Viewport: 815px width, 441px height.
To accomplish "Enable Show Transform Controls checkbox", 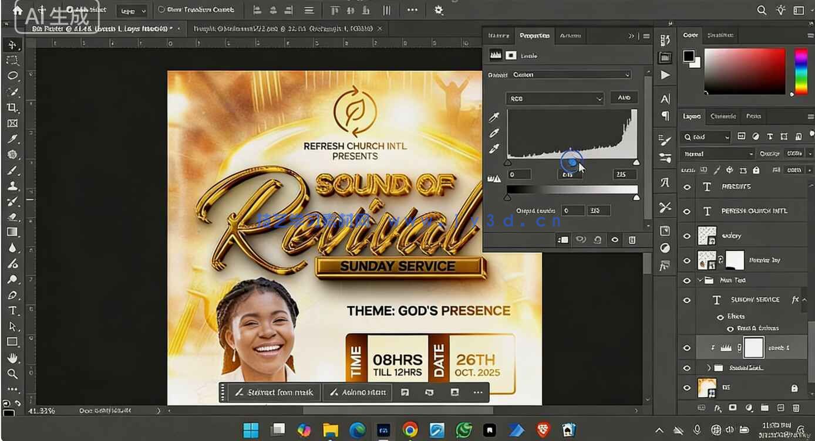I will click(161, 10).
